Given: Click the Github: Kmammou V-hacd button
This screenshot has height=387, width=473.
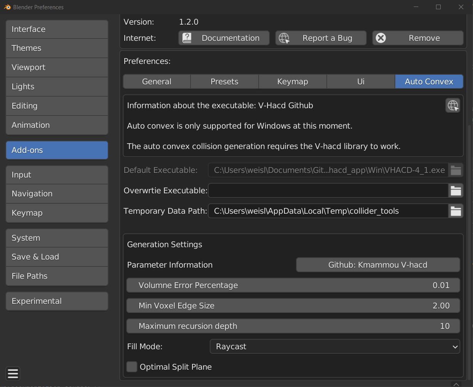Looking at the screenshot, I should click(378, 265).
